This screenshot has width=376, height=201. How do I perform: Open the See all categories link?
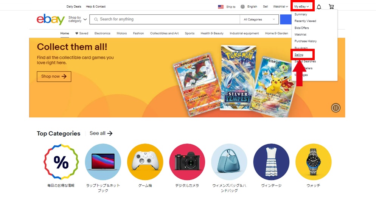[x=101, y=133]
